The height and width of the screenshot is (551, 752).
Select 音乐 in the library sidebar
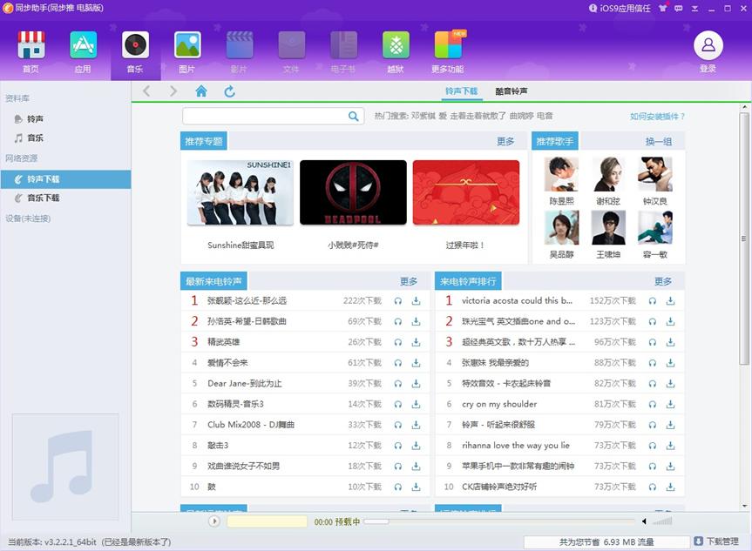pyautogui.click(x=35, y=138)
